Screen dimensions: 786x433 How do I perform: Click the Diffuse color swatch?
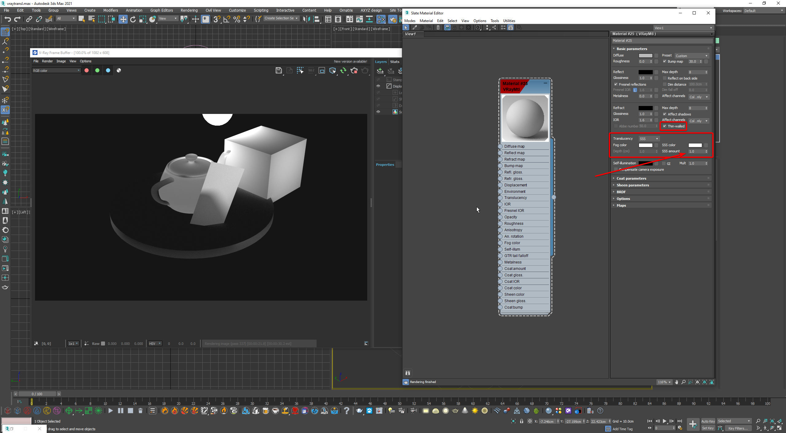pos(645,56)
